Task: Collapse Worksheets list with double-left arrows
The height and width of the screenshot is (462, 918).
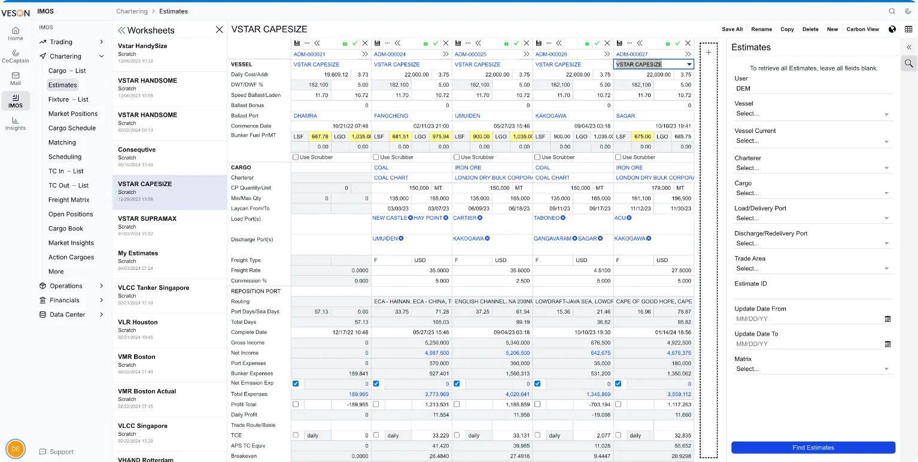Action: [121, 30]
